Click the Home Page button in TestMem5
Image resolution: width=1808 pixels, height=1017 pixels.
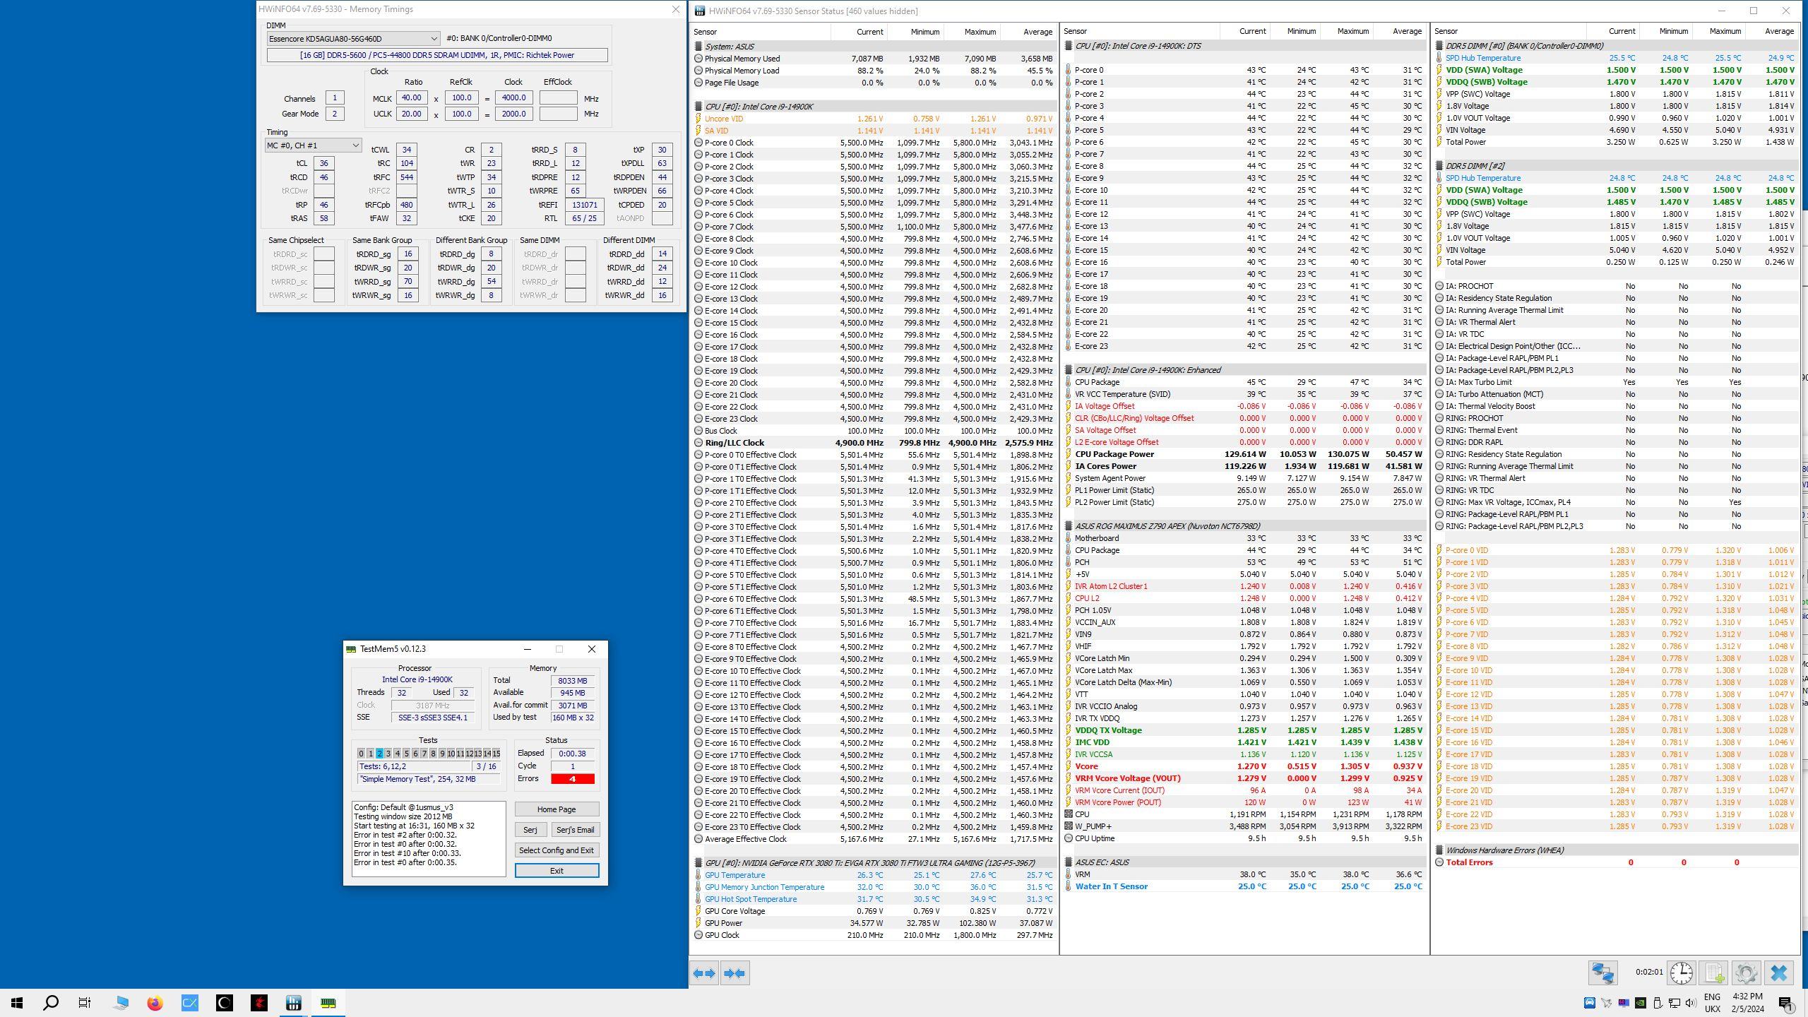[556, 809]
